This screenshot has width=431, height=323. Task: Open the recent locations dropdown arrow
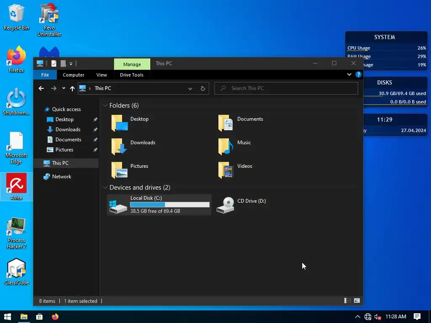click(x=64, y=88)
